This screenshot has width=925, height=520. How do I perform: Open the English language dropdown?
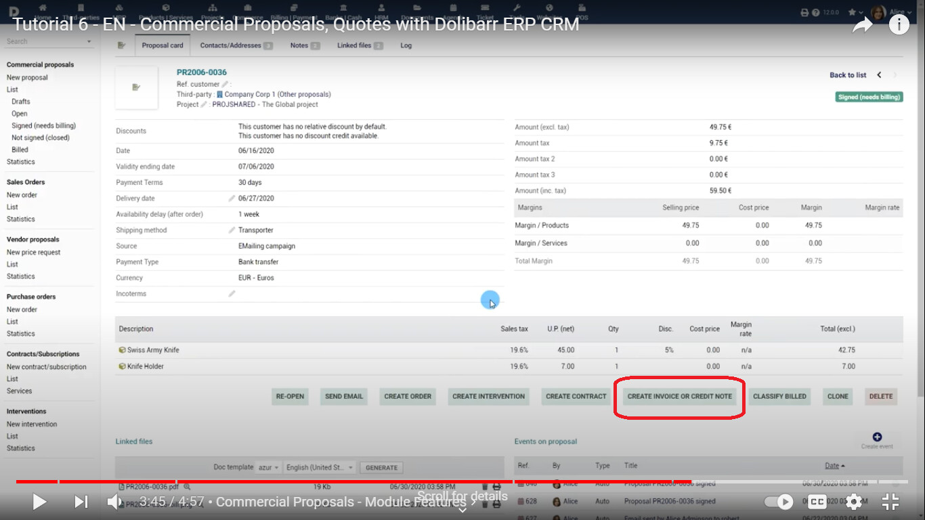pos(320,467)
